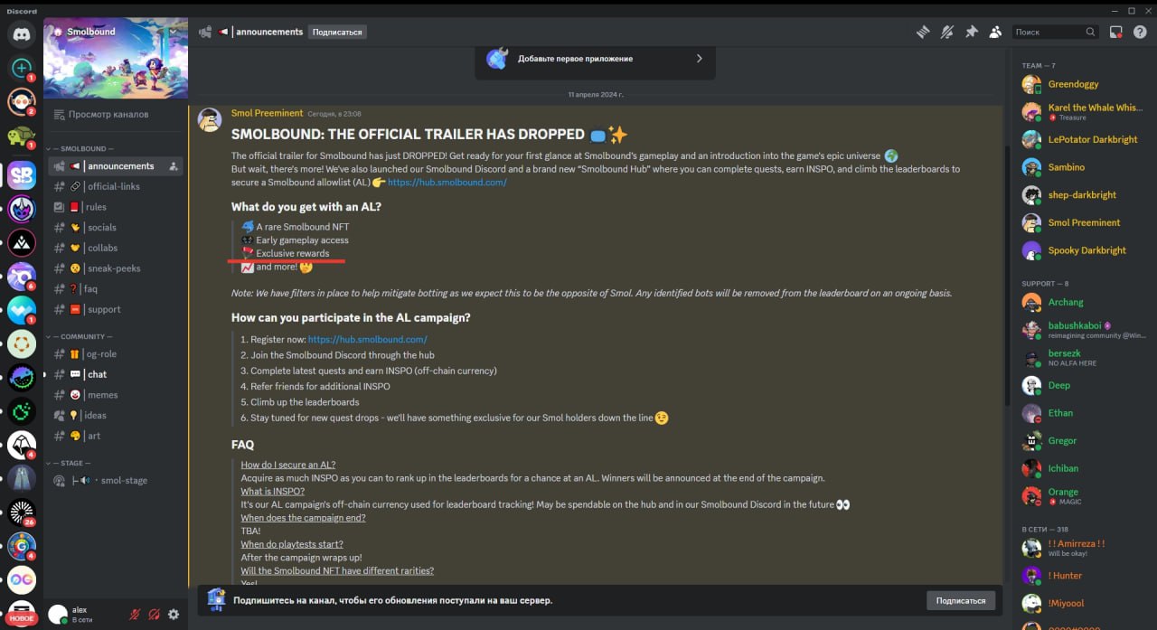
Task: Click the create invite icon beside announcements
Action: [174, 166]
